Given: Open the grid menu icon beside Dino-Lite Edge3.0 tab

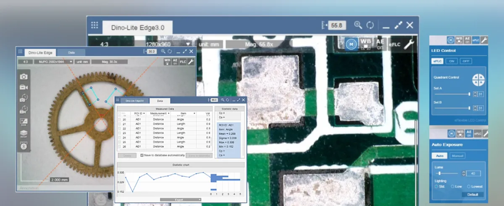Looking at the screenshot, I should [94, 25].
